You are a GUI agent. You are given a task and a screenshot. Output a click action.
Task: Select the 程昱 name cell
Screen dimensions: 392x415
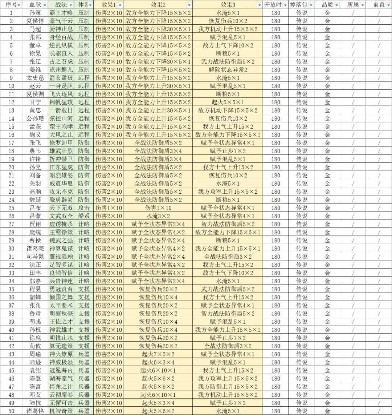pyautogui.click(x=35, y=289)
